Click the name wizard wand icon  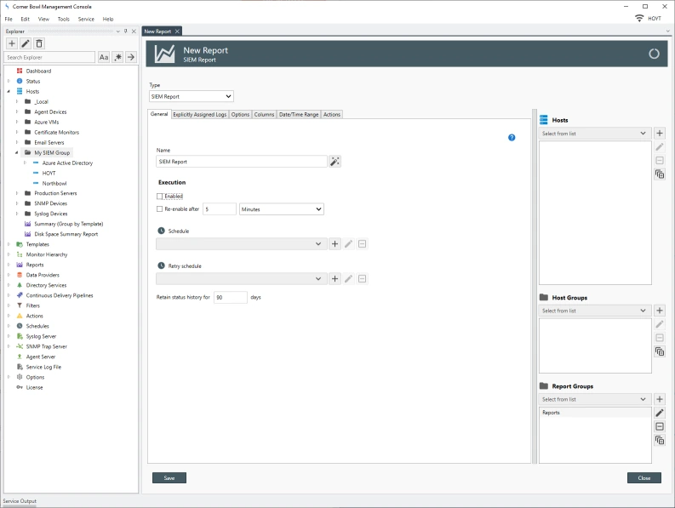pos(335,162)
